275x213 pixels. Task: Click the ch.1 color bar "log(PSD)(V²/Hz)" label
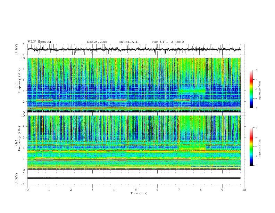point(260,91)
